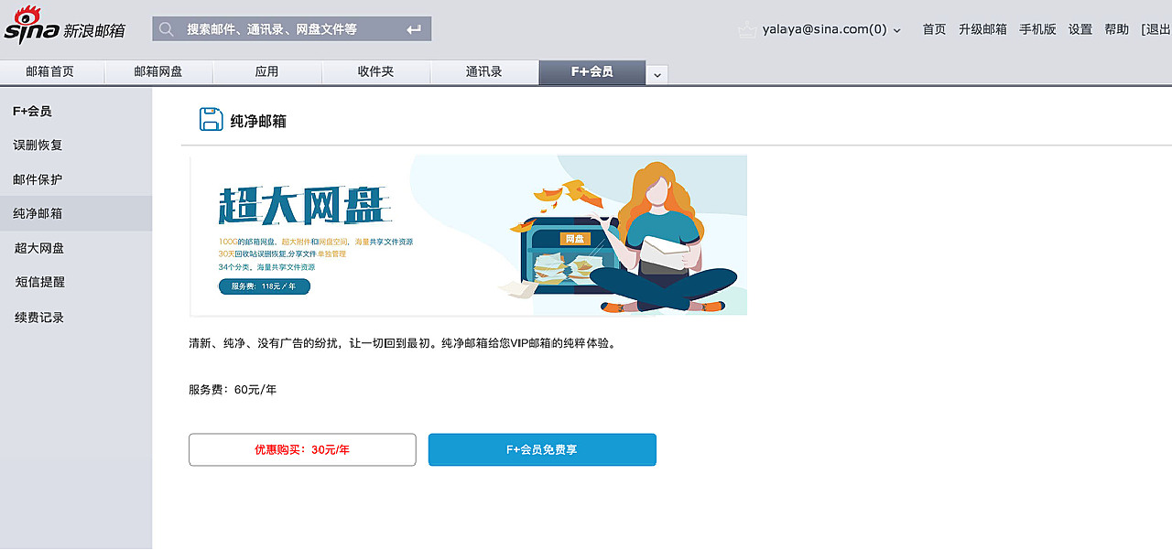Open the tab overflow chevron after F+会员
Image resolution: width=1172 pixels, height=550 pixels.
pos(657,75)
